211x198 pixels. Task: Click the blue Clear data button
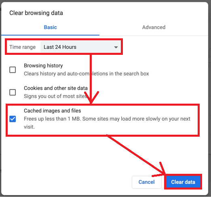(x=183, y=182)
